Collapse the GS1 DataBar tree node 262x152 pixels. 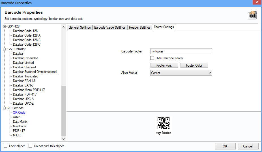(5, 49)
